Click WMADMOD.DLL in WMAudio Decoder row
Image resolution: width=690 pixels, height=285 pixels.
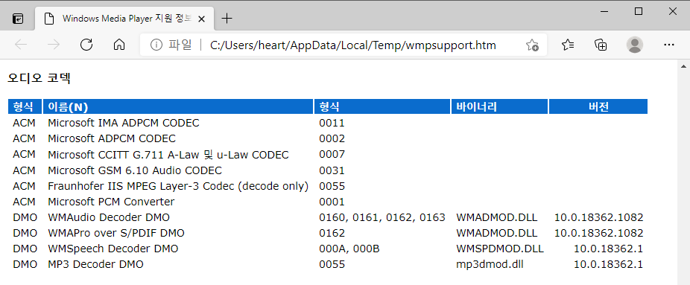496,218
